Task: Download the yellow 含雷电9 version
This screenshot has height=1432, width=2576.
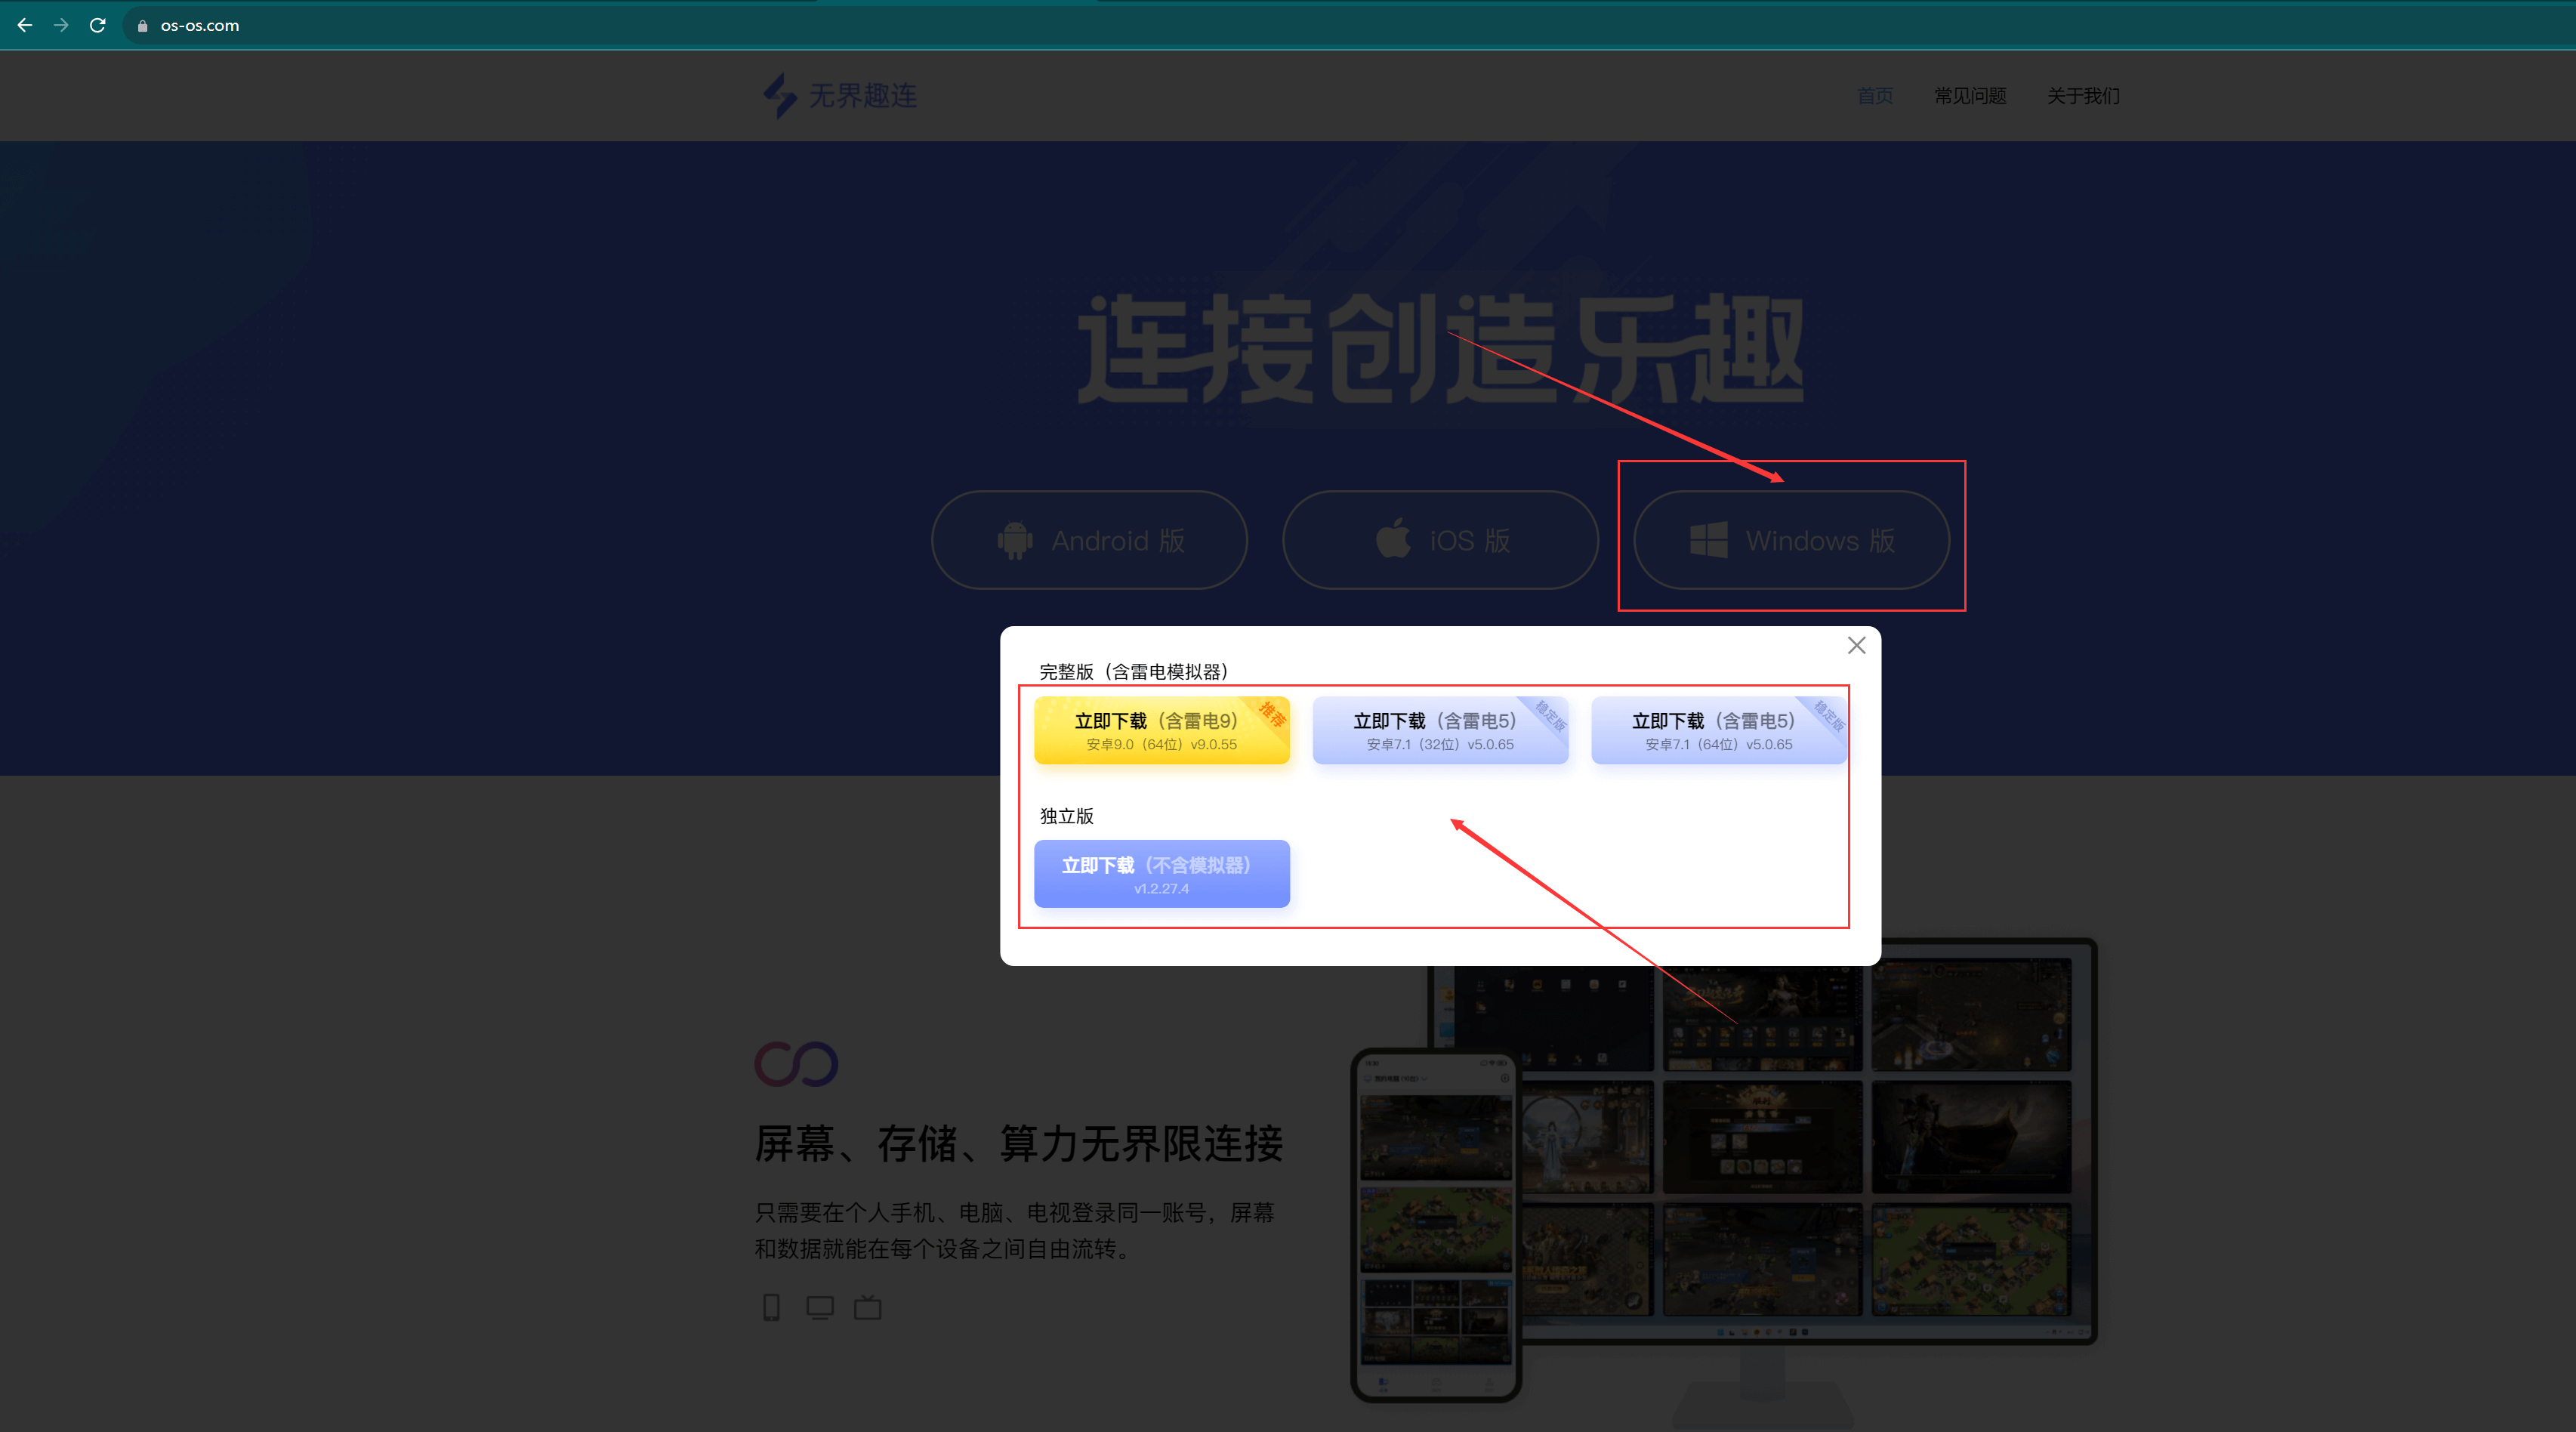Action: (1161, 730)
